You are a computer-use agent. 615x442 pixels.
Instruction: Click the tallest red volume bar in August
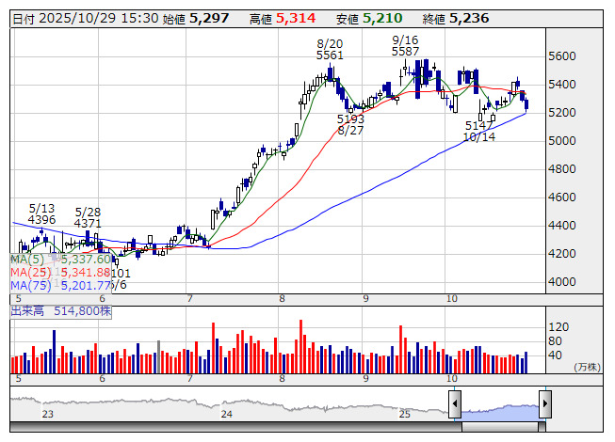[x=300, y=346]
